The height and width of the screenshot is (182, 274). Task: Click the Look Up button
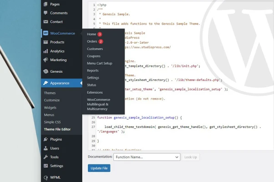coord(190,157)
